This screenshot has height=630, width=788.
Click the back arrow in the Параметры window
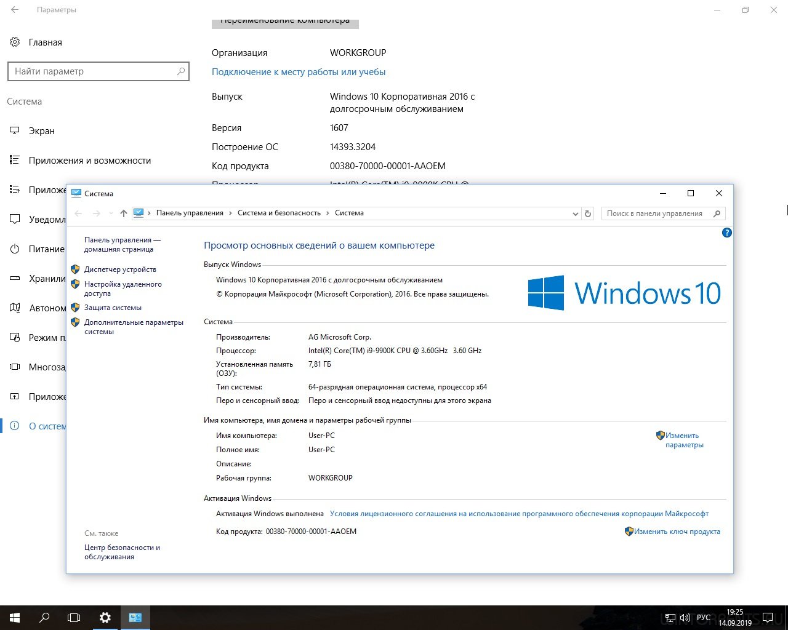tap(15, 10)
